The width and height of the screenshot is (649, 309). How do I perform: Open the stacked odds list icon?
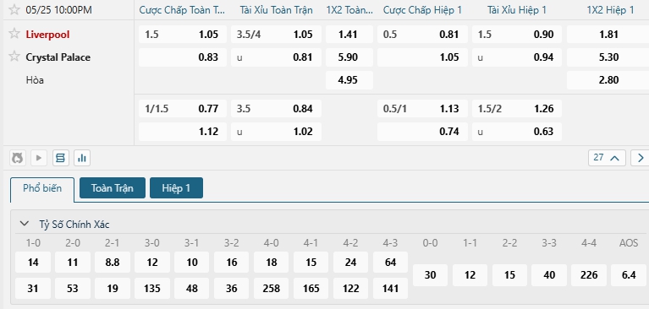60,158
